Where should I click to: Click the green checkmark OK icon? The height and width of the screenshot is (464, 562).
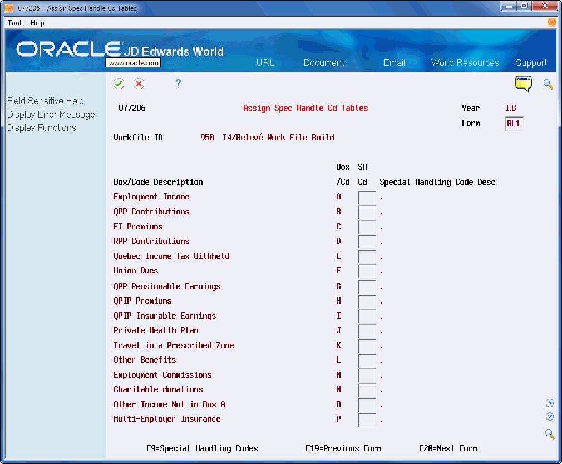[119, 84]
